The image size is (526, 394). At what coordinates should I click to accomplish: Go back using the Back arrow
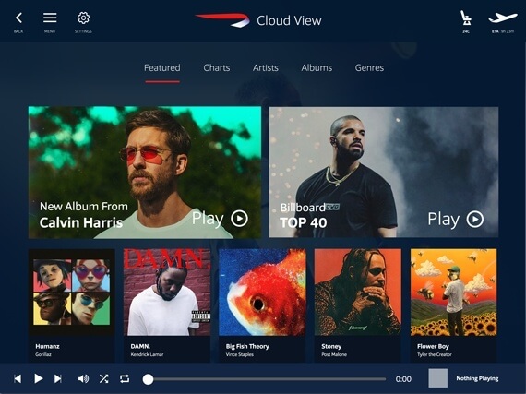pyautogui.click(x=18, y=18)
